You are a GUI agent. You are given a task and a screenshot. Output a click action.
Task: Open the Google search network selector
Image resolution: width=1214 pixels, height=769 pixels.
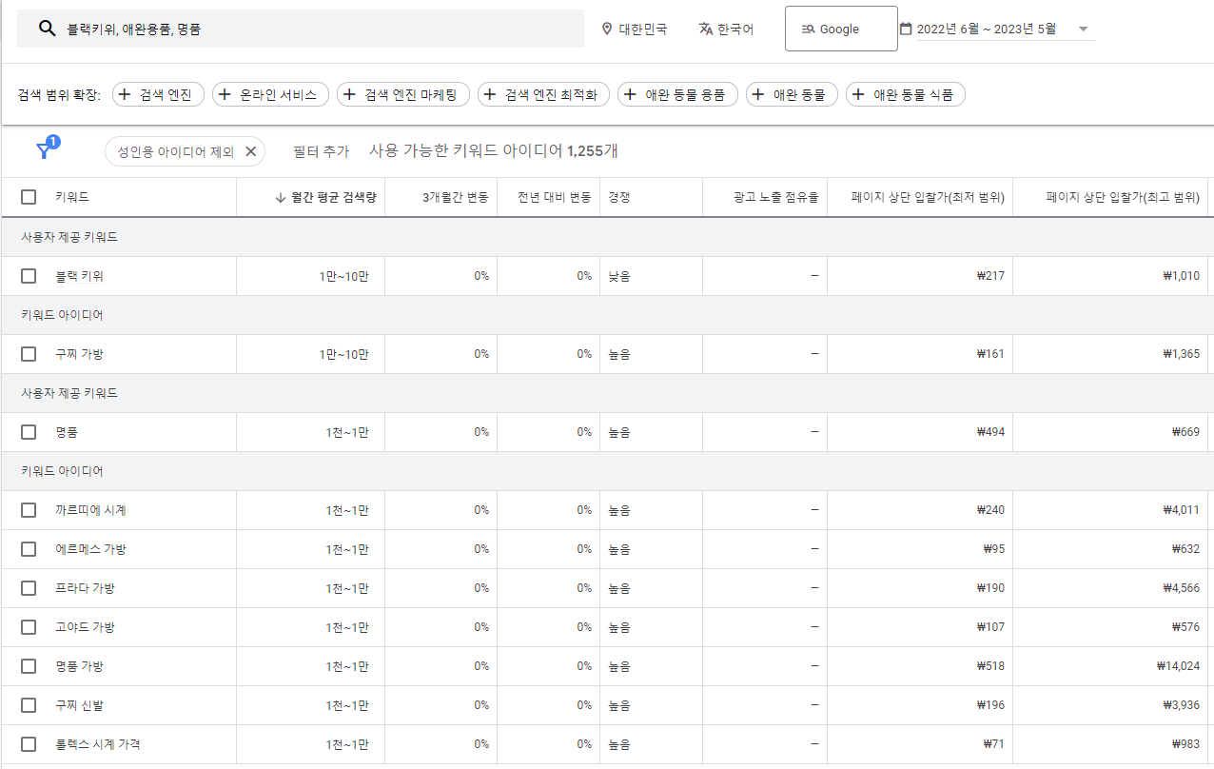841,29
